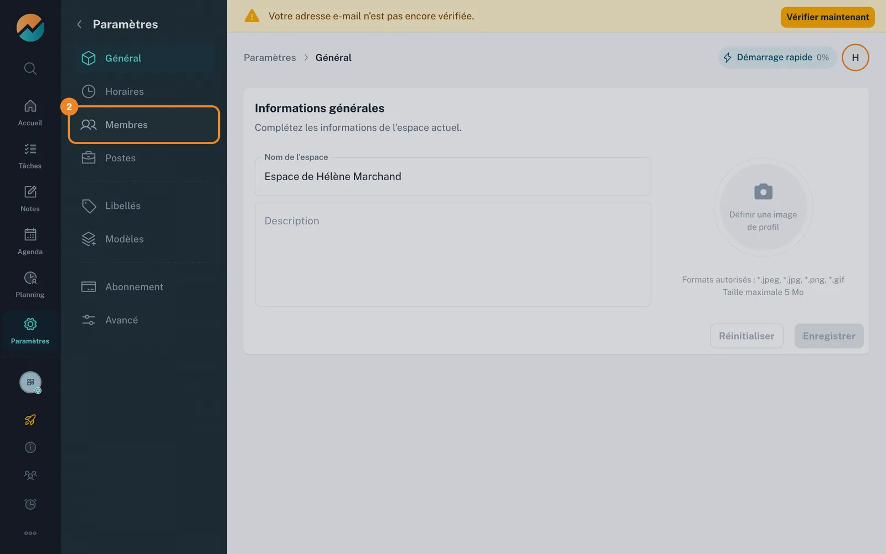The image size is (886, 554).
Task: Click the warning triangle icon in banner
Action: tap(252, 16)
